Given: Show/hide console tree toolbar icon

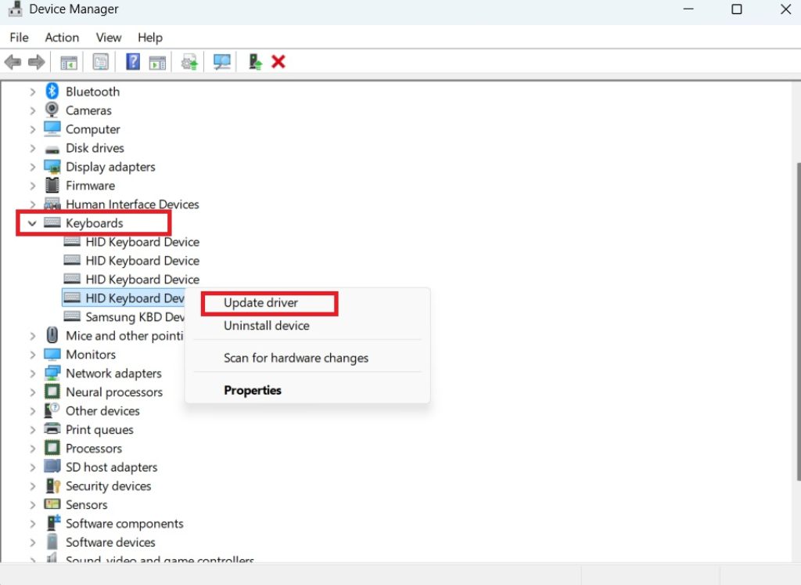Looking at the screenshot, I should coord(69,63).
